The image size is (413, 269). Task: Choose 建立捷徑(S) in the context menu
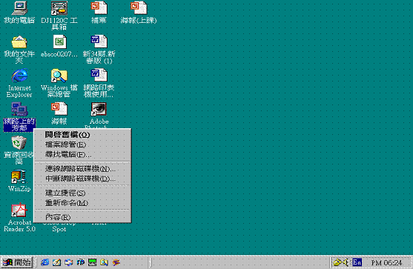82,193
